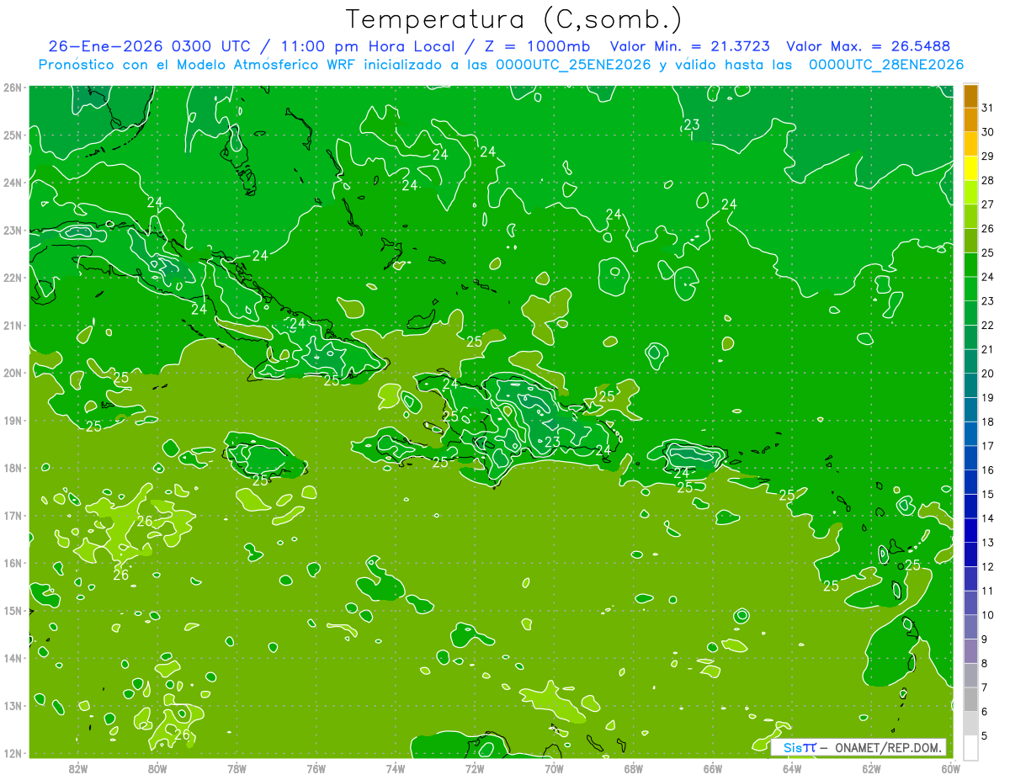Click the legend swatch between 21 and 22
The height and width of the screenshot is (780, 1010).
tap(970, 337)
